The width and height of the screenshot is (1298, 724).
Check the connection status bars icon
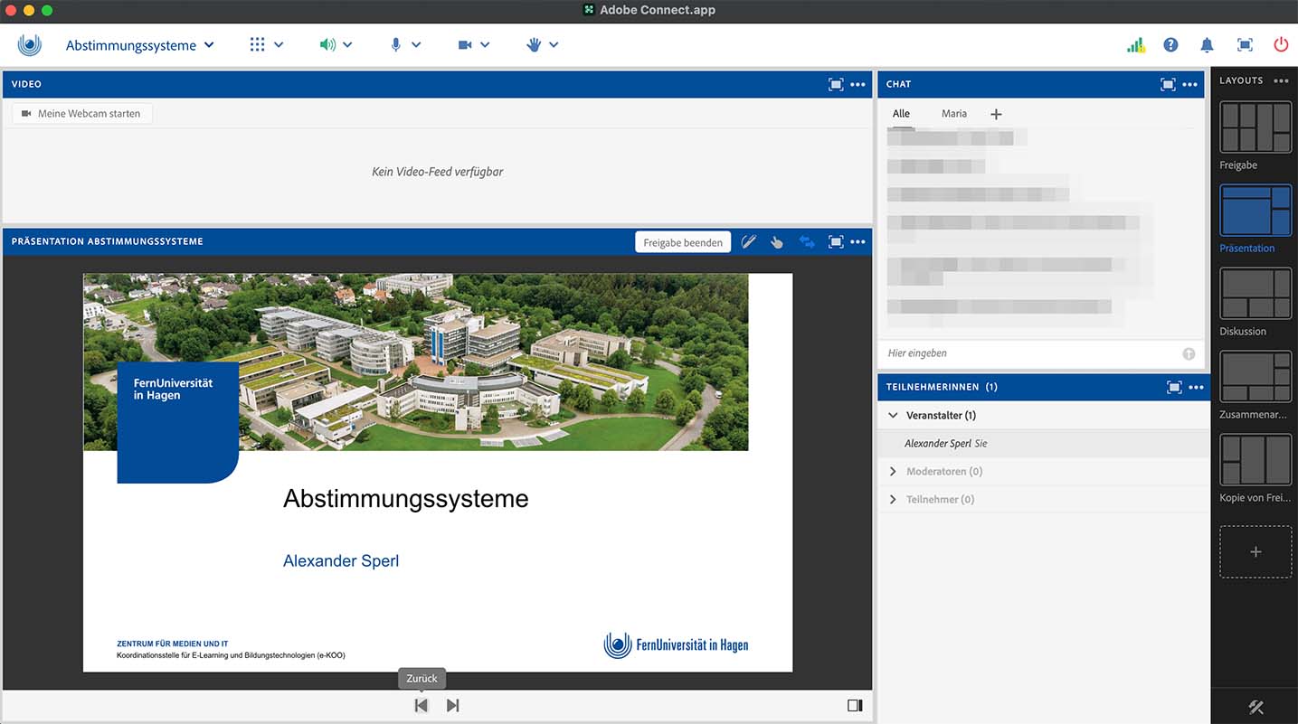(x=1136, y=44)
